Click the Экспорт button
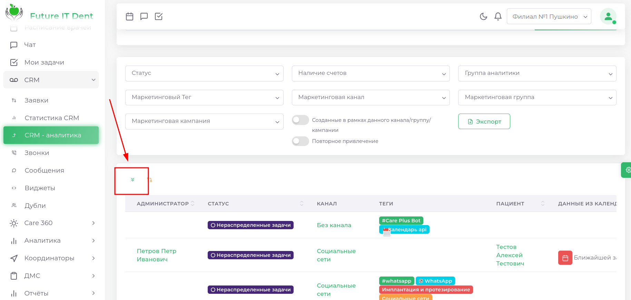Screen dimensions: 631x300 (x=484, y=122)
